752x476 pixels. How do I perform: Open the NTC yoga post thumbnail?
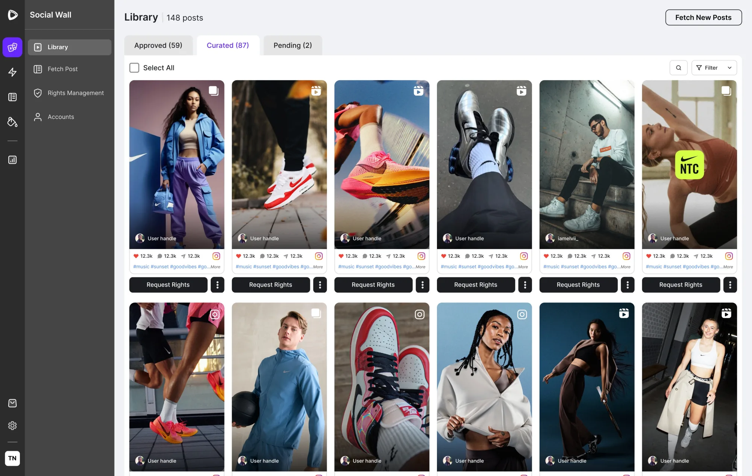click(689, 164)
